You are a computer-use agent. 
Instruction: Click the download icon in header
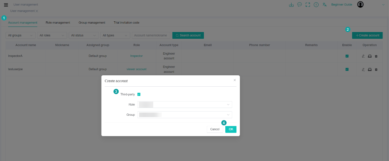[x=291, y=5]
